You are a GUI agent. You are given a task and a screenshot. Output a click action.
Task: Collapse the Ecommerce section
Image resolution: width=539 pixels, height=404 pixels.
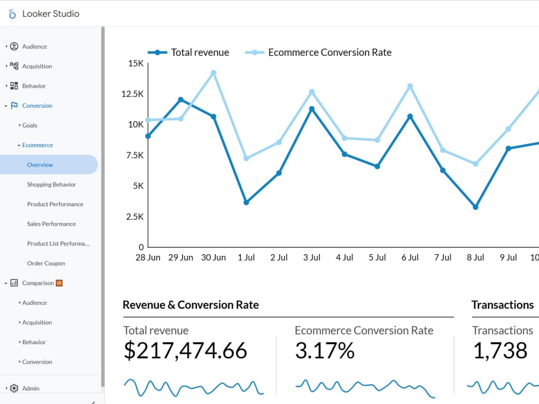(x=38, y=145)
